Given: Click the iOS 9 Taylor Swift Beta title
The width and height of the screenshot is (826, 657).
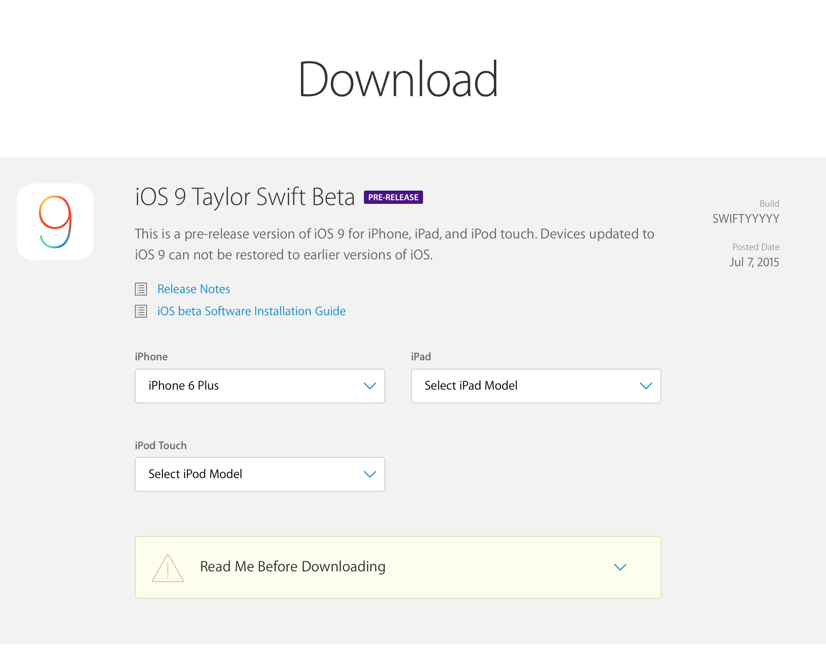Looking at the screenshot, I should tap(245, 197).
